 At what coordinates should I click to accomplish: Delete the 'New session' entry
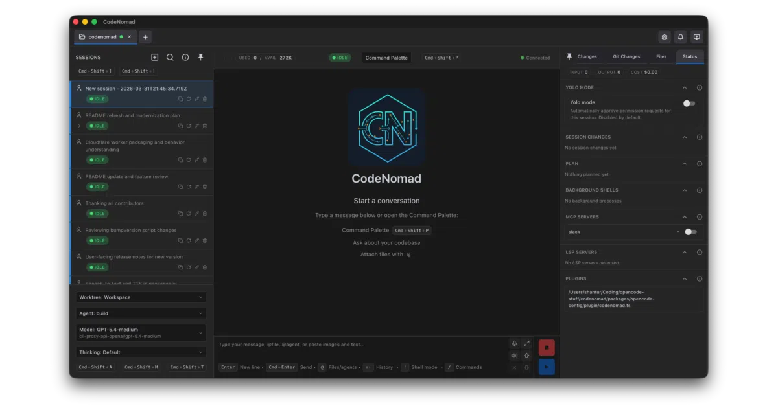(205, 99)
